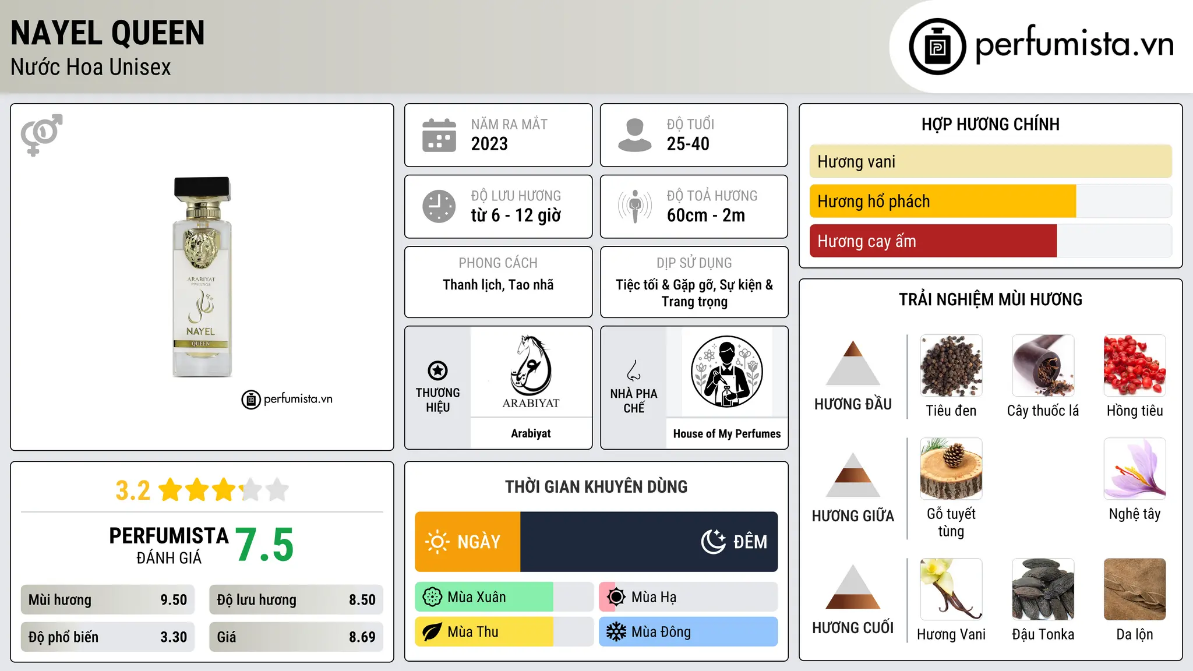
Task: Click the NAYEL QUEEN title
Action: click(x=108, y=33)
